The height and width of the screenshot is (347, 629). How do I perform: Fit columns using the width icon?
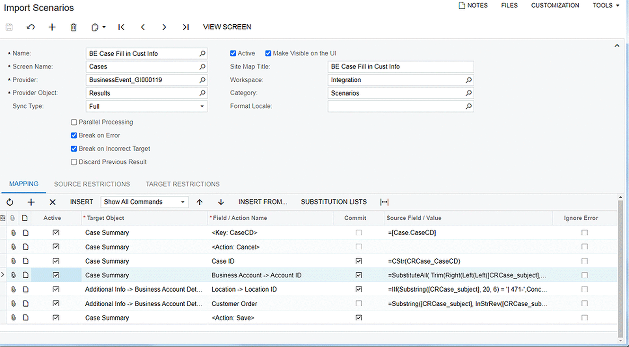click(384, 202)
